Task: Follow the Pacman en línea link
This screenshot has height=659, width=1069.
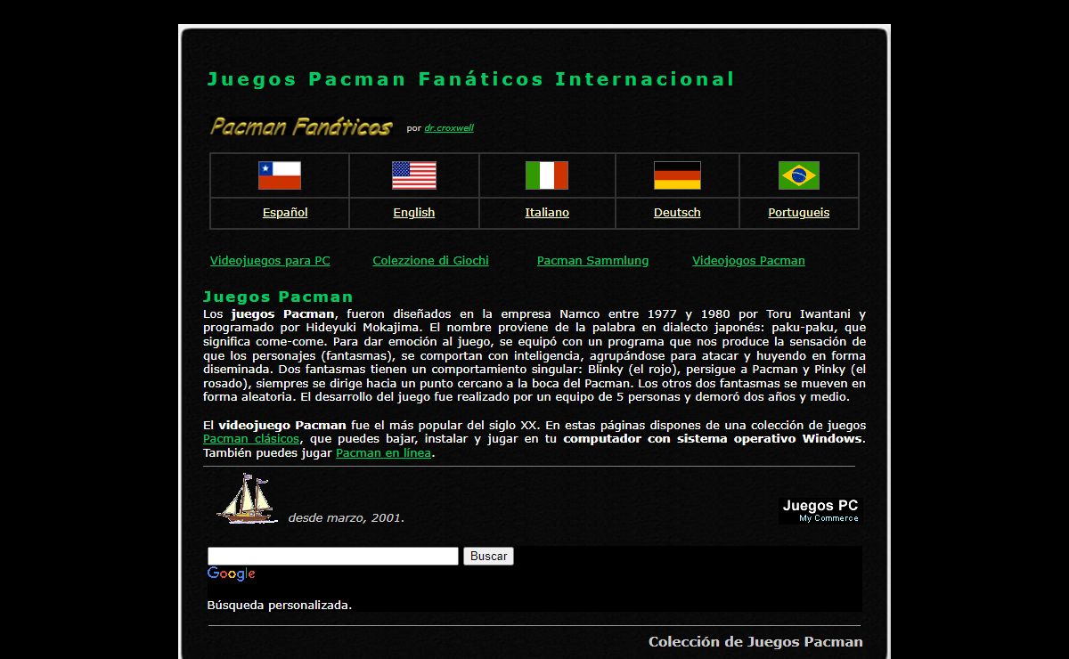Action: pos(384,453)
